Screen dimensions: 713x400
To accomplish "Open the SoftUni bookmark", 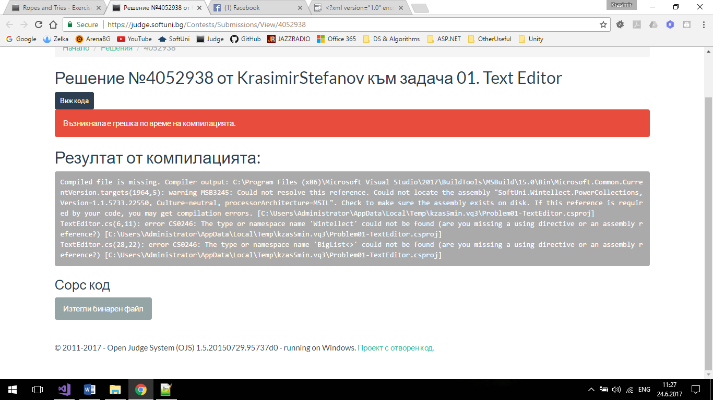I will point(174,39).
